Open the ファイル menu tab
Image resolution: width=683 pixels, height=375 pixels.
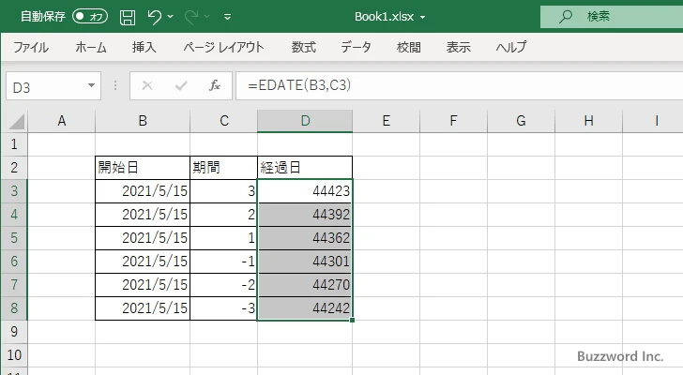[x=31, y=47]
